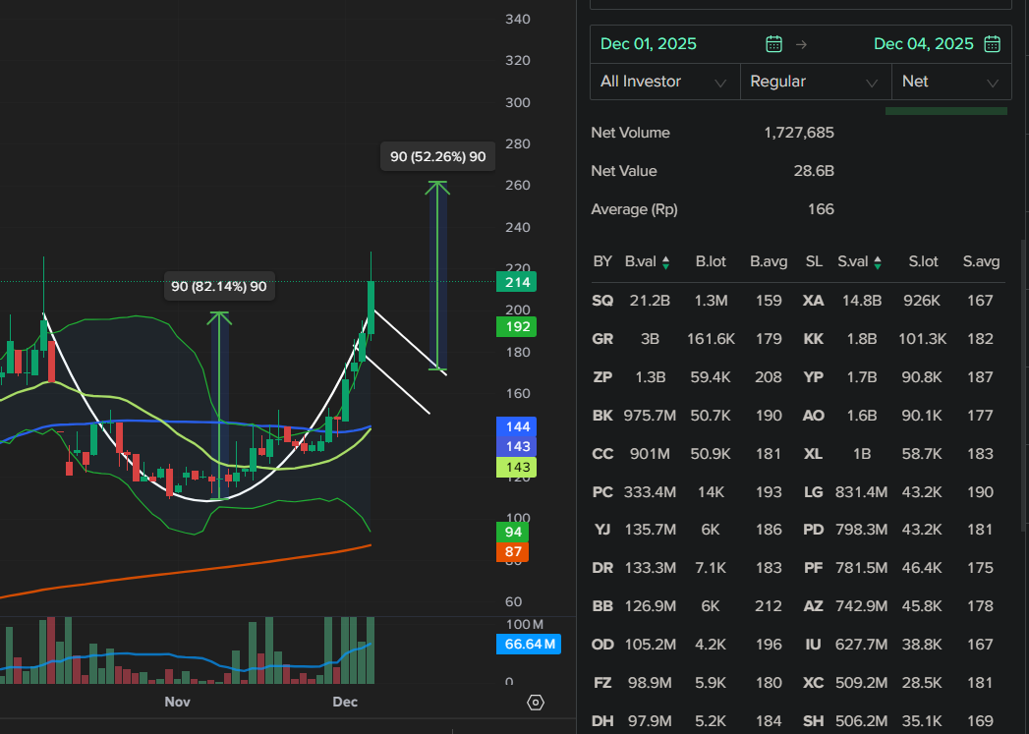Click the Dec 04, 2025 end date field
Screen dimensions: 1029x734
click(923, 44)
